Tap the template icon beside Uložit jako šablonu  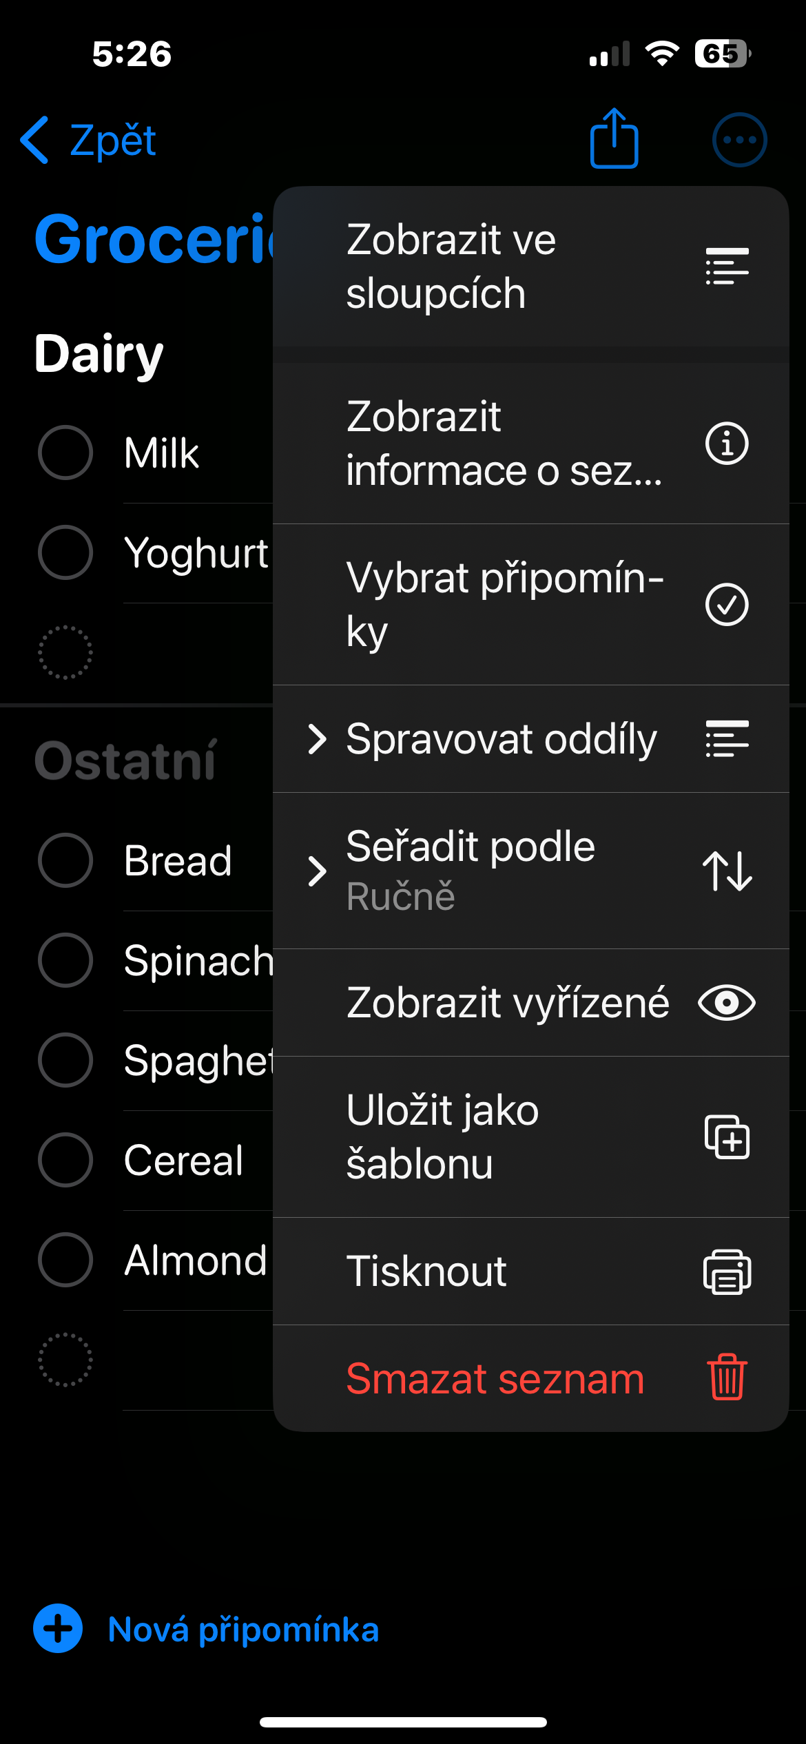point(727,1136)
